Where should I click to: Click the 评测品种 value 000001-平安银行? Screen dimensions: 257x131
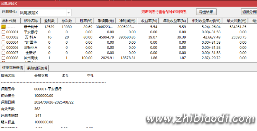[x=48, y=89]
